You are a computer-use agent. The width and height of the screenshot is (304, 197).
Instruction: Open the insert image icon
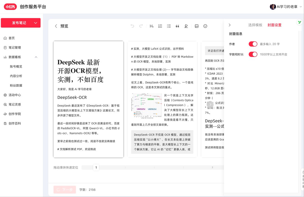(x=197, y=26)
